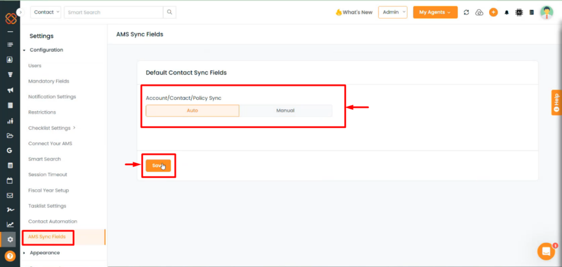Open Smart Search settings

click(x=44, y=159)
